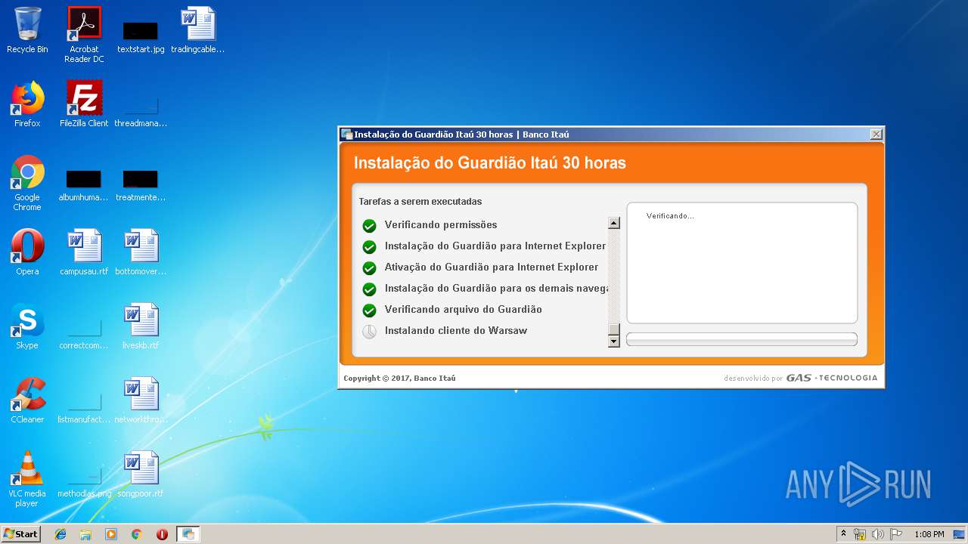
Task: Open the media player taskbar icon
Action: click(x=111, y=534)
